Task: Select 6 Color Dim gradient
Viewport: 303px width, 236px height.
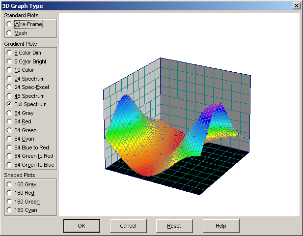Action: (24, 53)
